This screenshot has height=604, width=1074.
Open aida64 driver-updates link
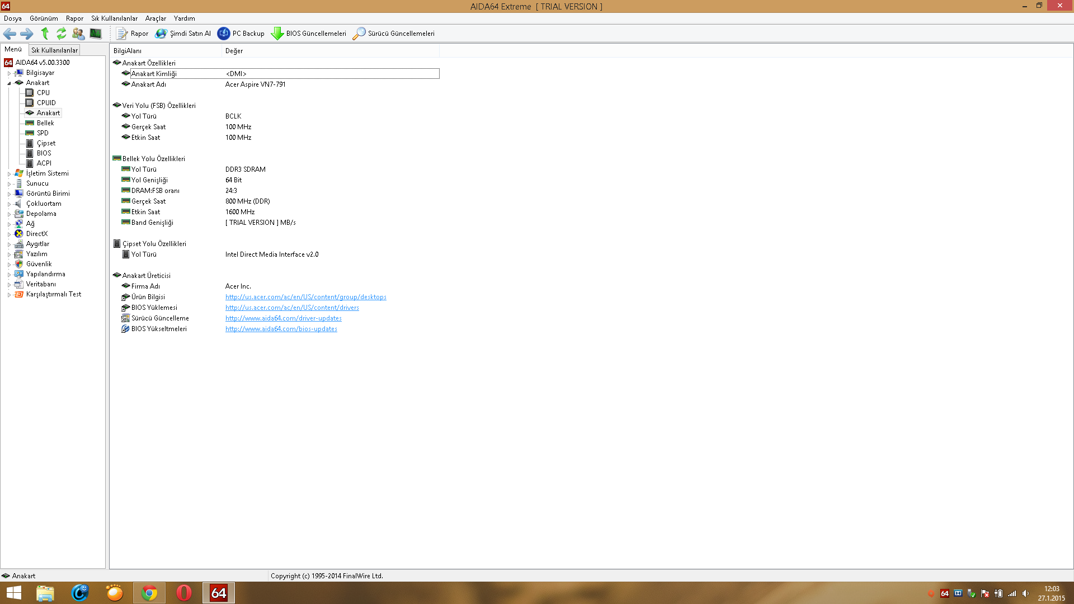tap(283, 318)
